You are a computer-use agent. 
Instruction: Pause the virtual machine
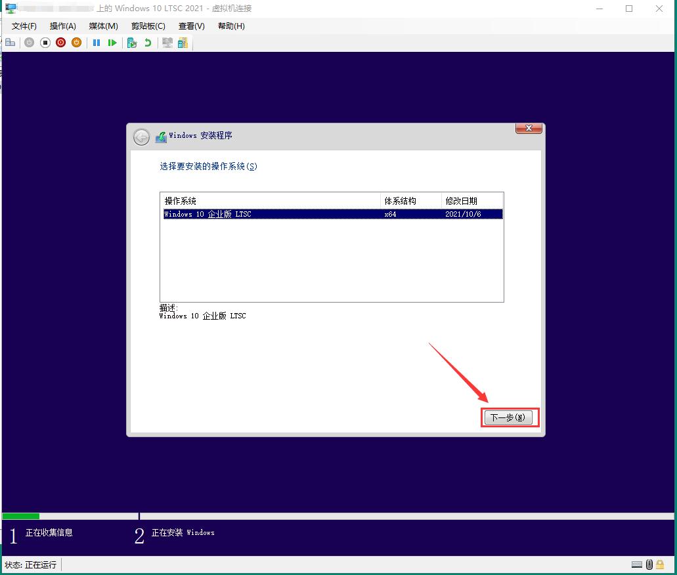point(97,42)
